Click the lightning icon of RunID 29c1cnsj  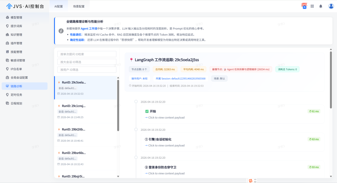coord(59,106)
